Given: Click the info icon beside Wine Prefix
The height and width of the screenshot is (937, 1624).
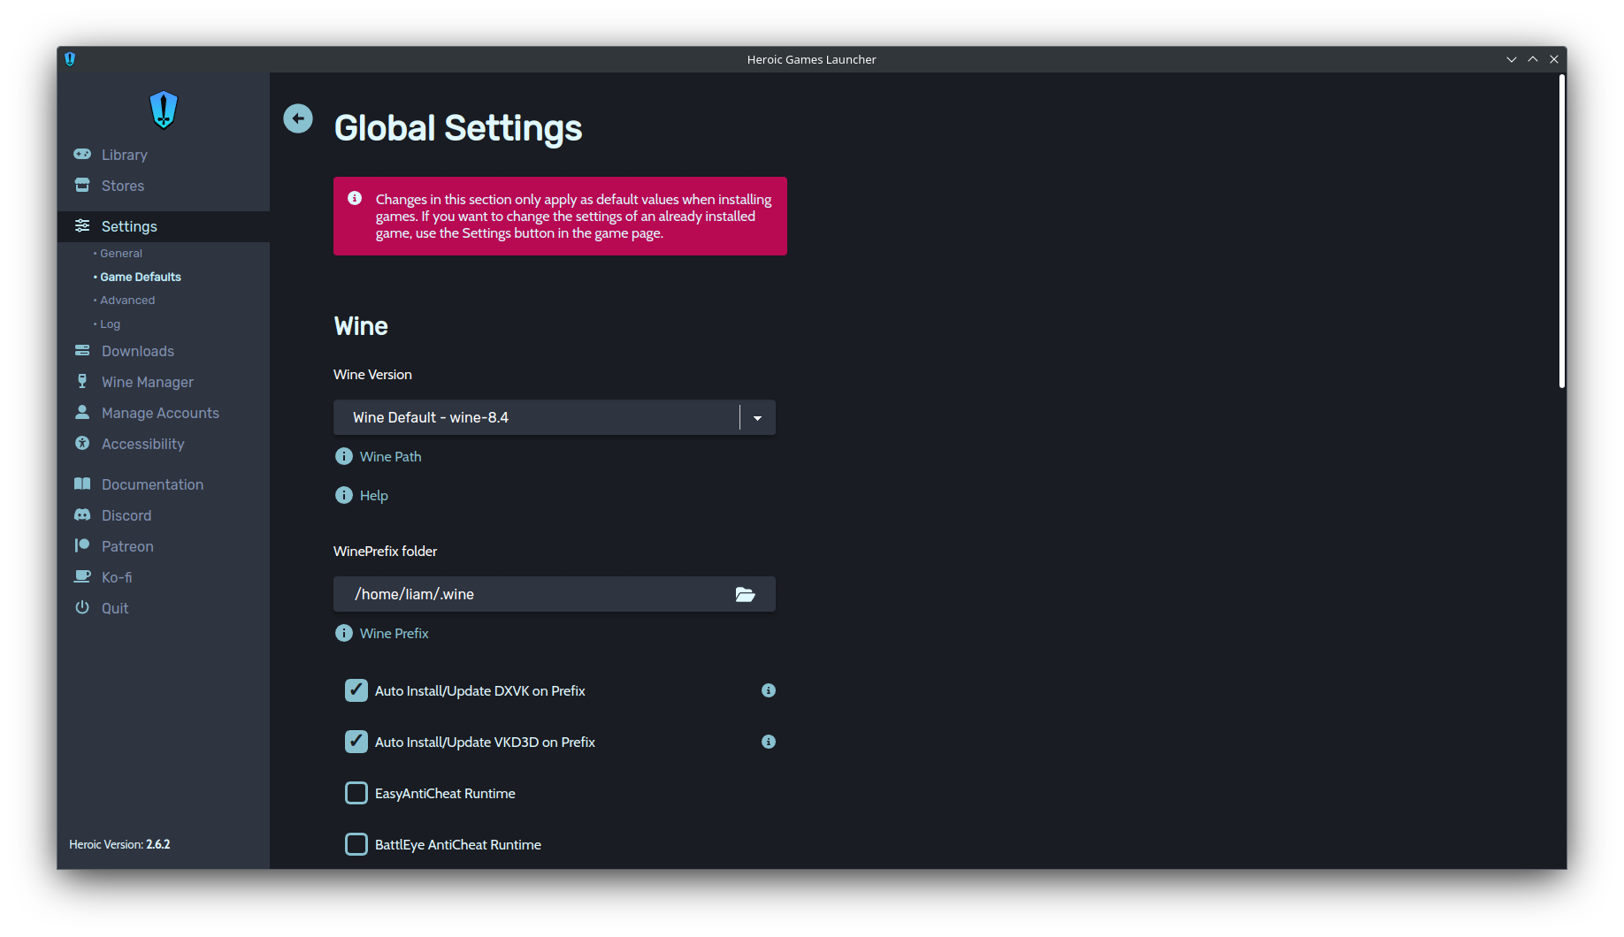Looking at the screenshot, I should (x=344, y=633).
